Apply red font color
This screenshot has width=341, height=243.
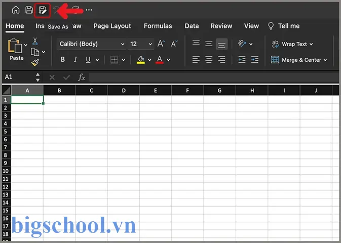160,60
